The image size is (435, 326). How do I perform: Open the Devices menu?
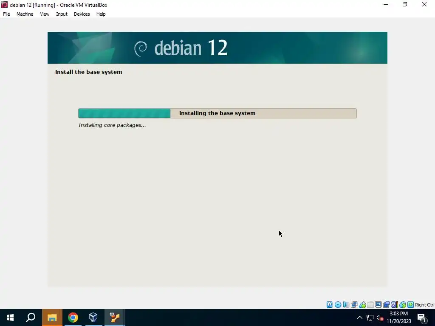click(x=82, y=14)
